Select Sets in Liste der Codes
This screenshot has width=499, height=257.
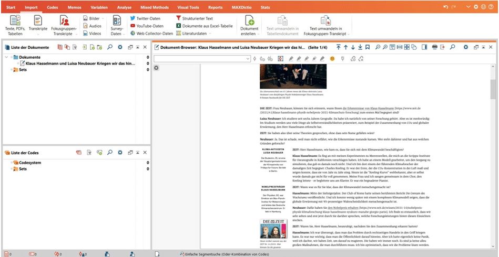(23, 169)
